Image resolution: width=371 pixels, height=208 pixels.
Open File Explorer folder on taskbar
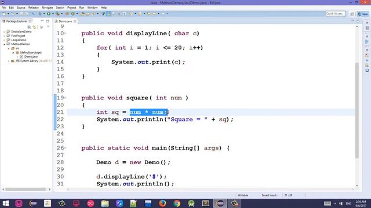click(x=105, y=203)
